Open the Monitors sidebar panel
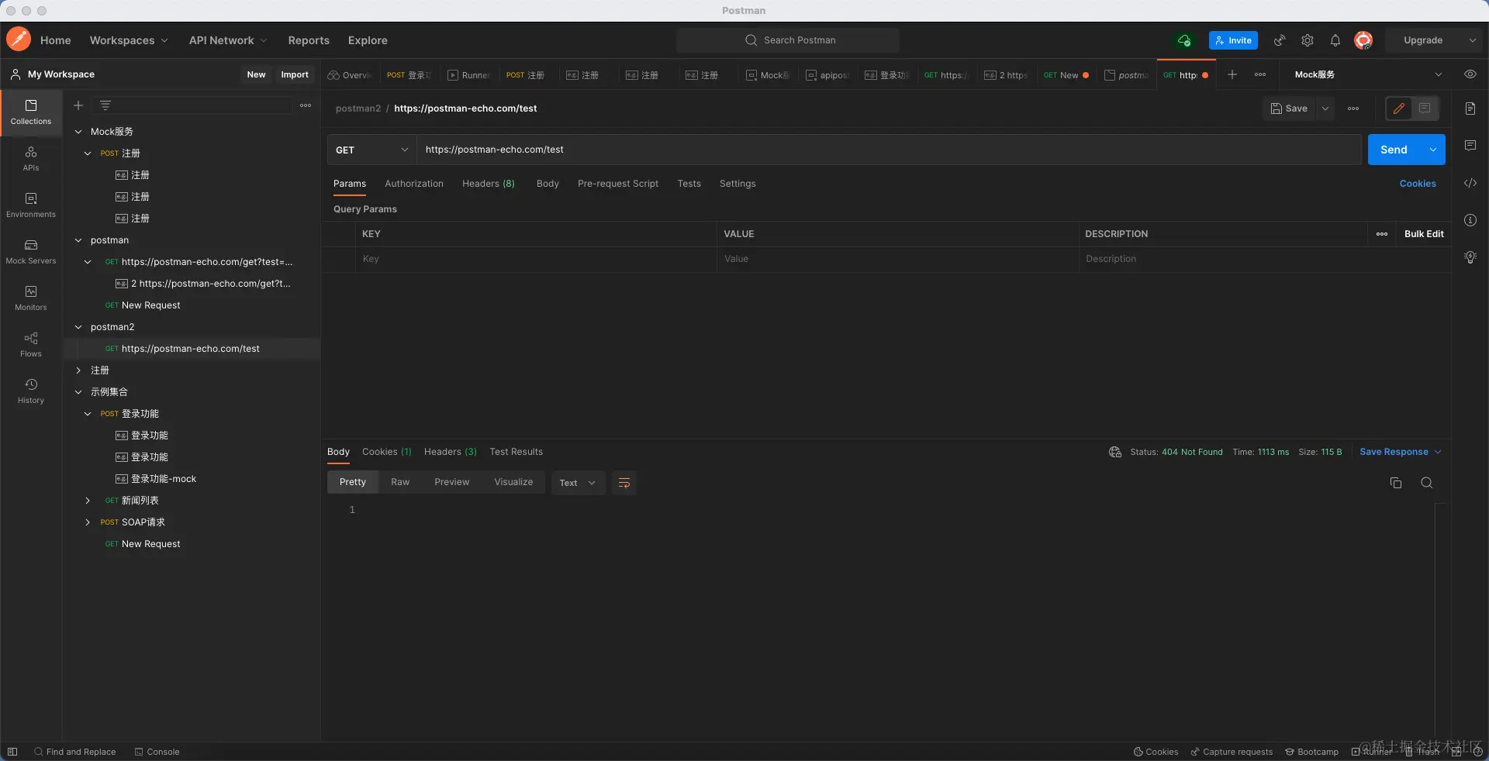 tap(31, 298)
